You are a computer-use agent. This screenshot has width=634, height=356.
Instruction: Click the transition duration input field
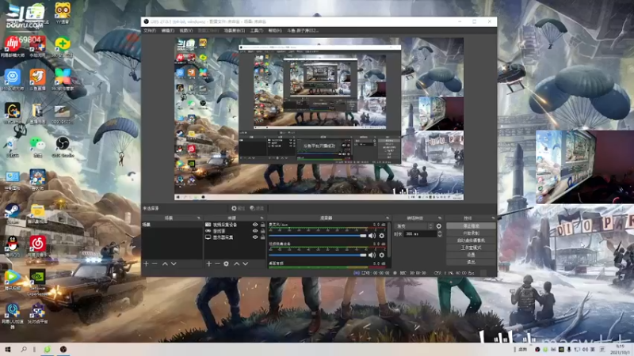[x=420, y=234]
